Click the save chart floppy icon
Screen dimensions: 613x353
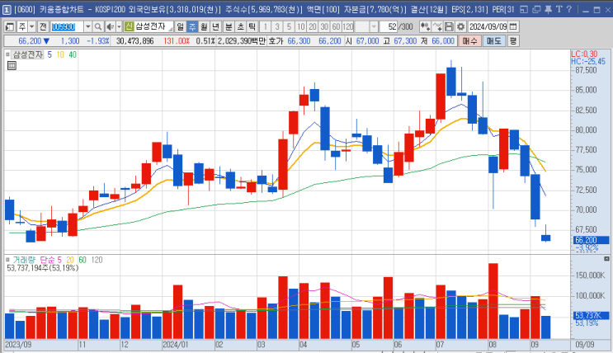click(x=449, y=26)
